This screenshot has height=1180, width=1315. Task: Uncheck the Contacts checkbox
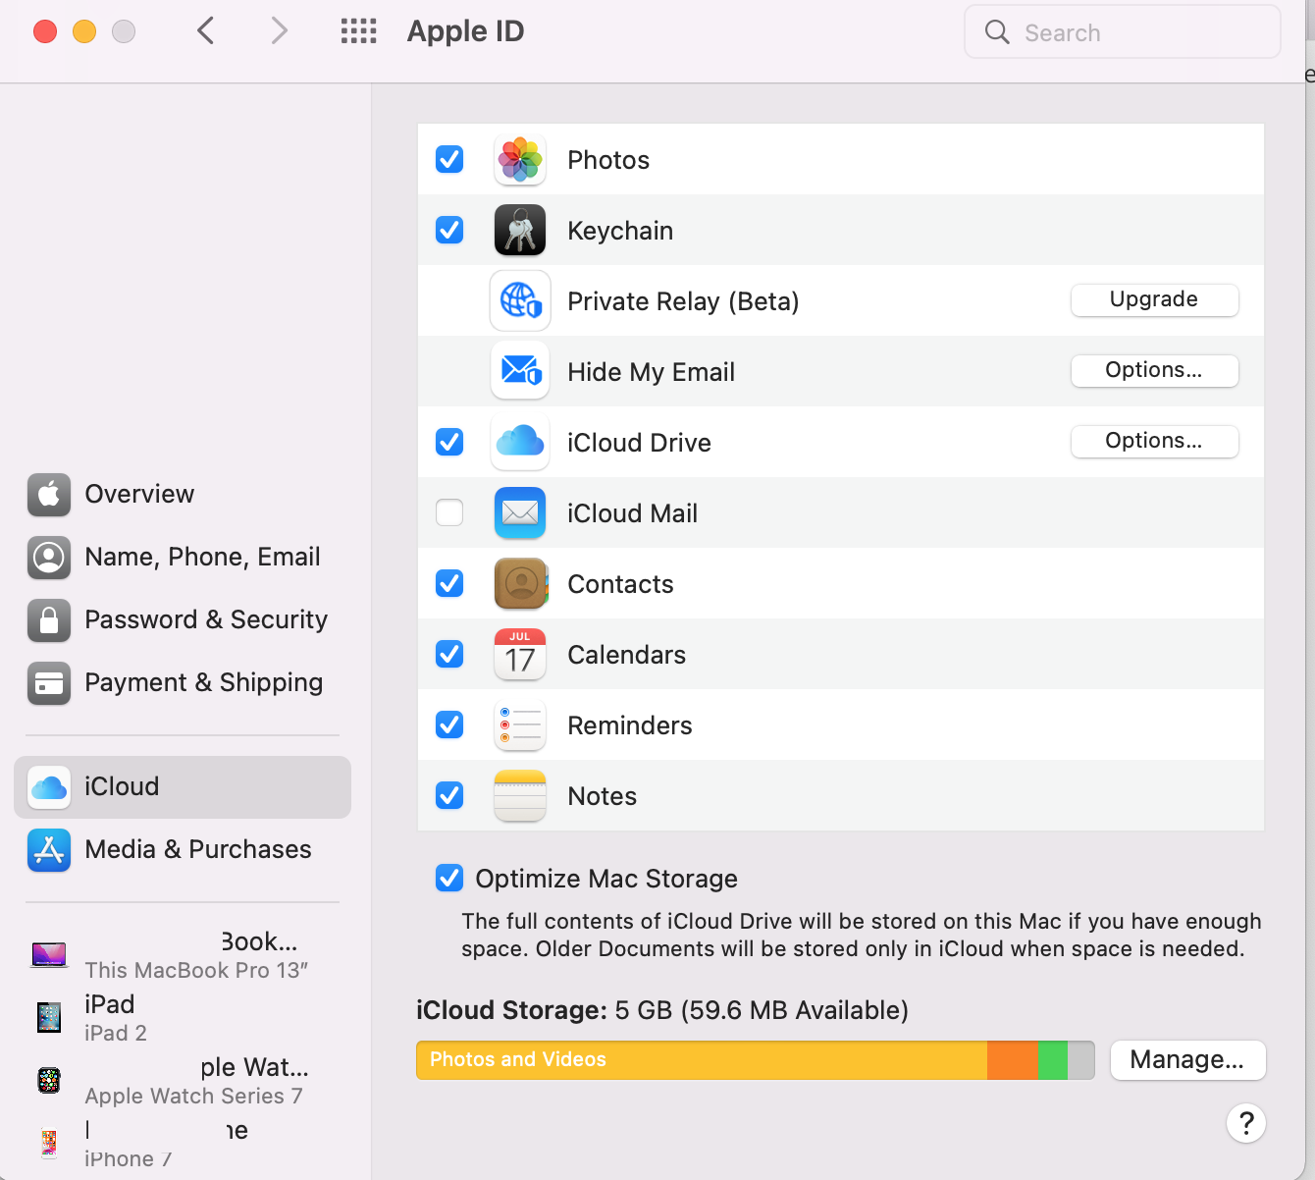point(449,583)
